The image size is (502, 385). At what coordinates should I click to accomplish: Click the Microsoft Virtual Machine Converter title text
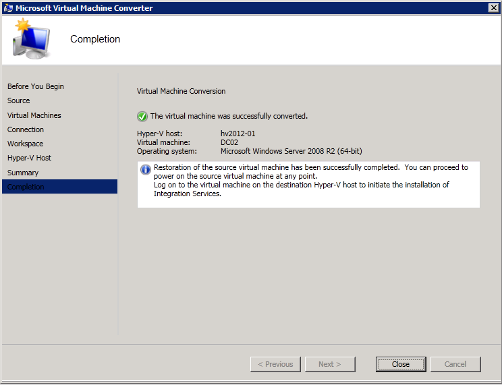click(x=84, y=8)
